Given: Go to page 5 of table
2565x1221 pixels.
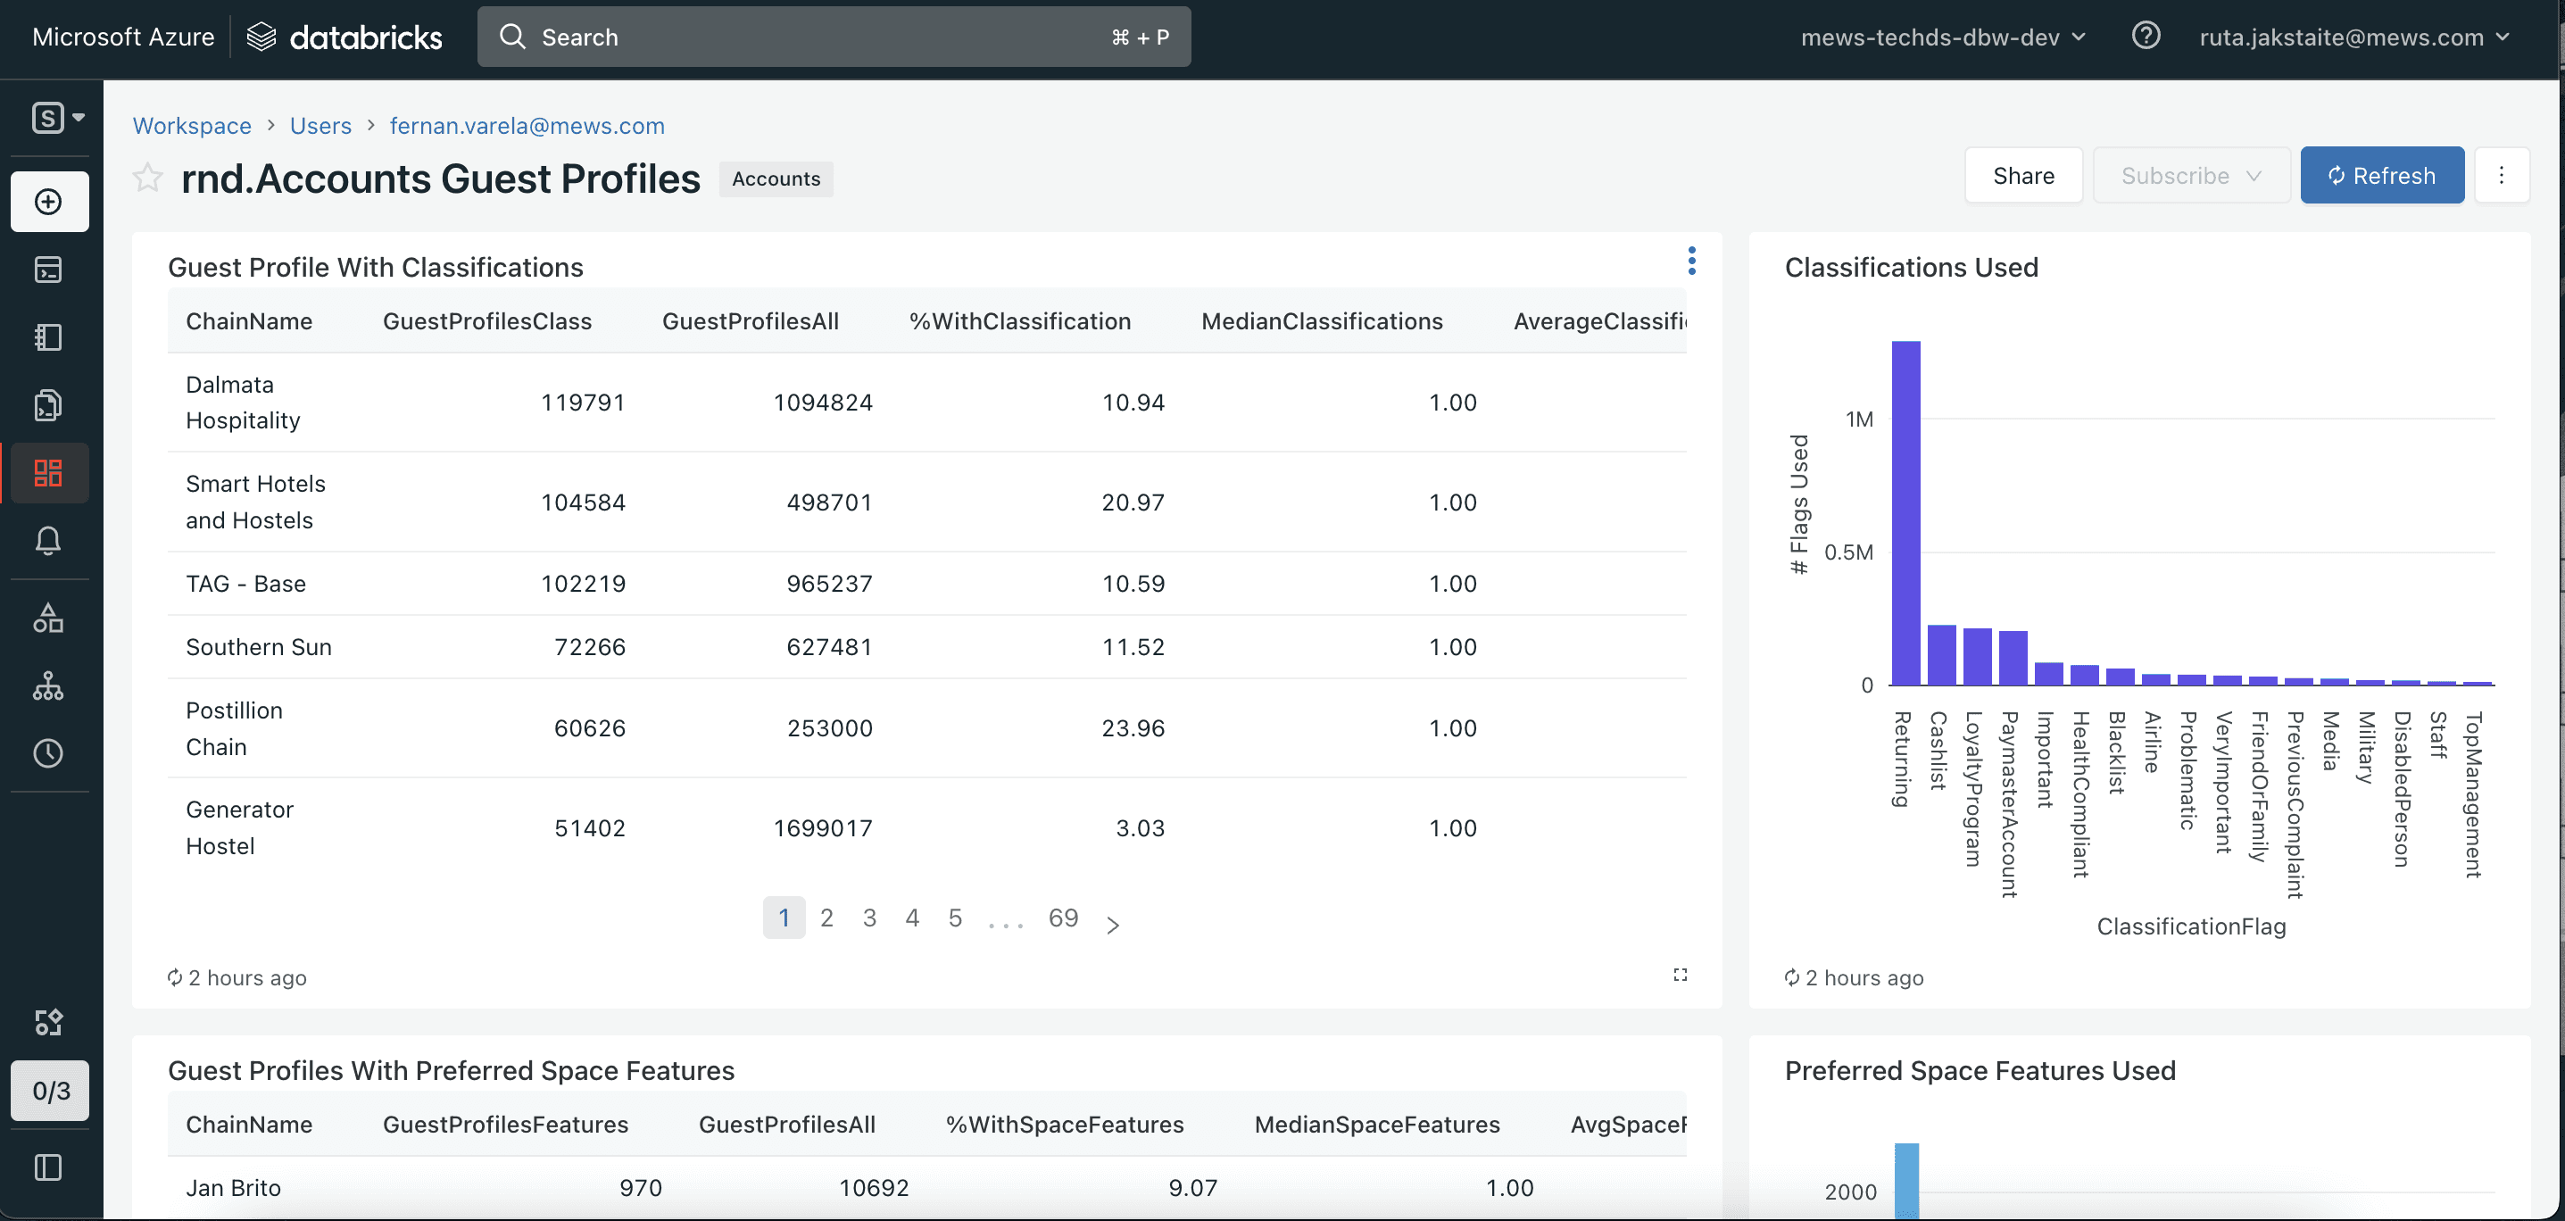Looking at the screenshot, I should point(955,918).
